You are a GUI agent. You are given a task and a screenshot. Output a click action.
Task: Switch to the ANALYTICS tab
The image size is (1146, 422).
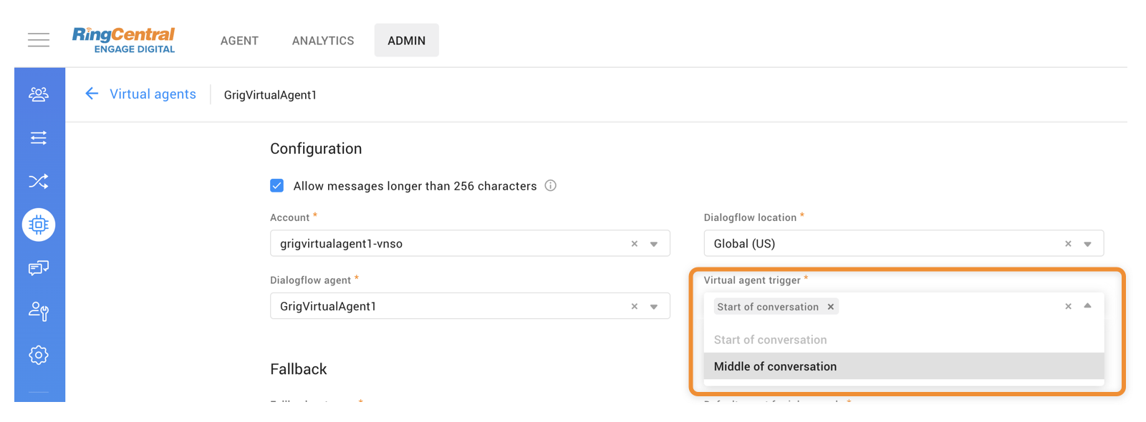tap(323, 41)
